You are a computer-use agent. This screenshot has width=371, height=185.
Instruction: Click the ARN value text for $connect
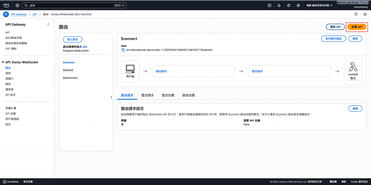(x=169, y=50)
